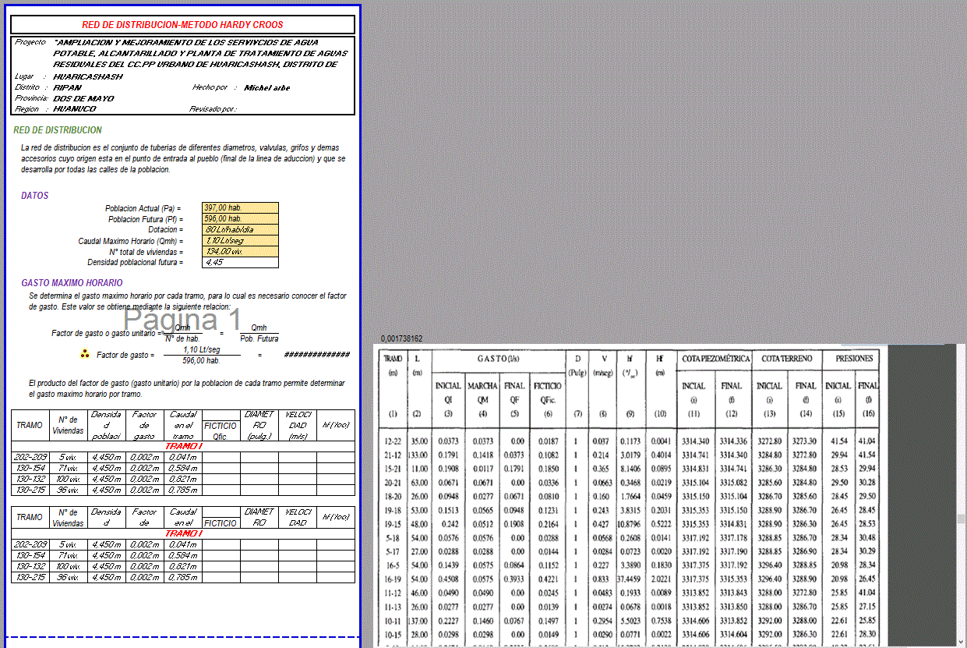Click tramo '12-22' in the embedded table
Viewport: 967px width, 648px height.
tap(393, 441)
